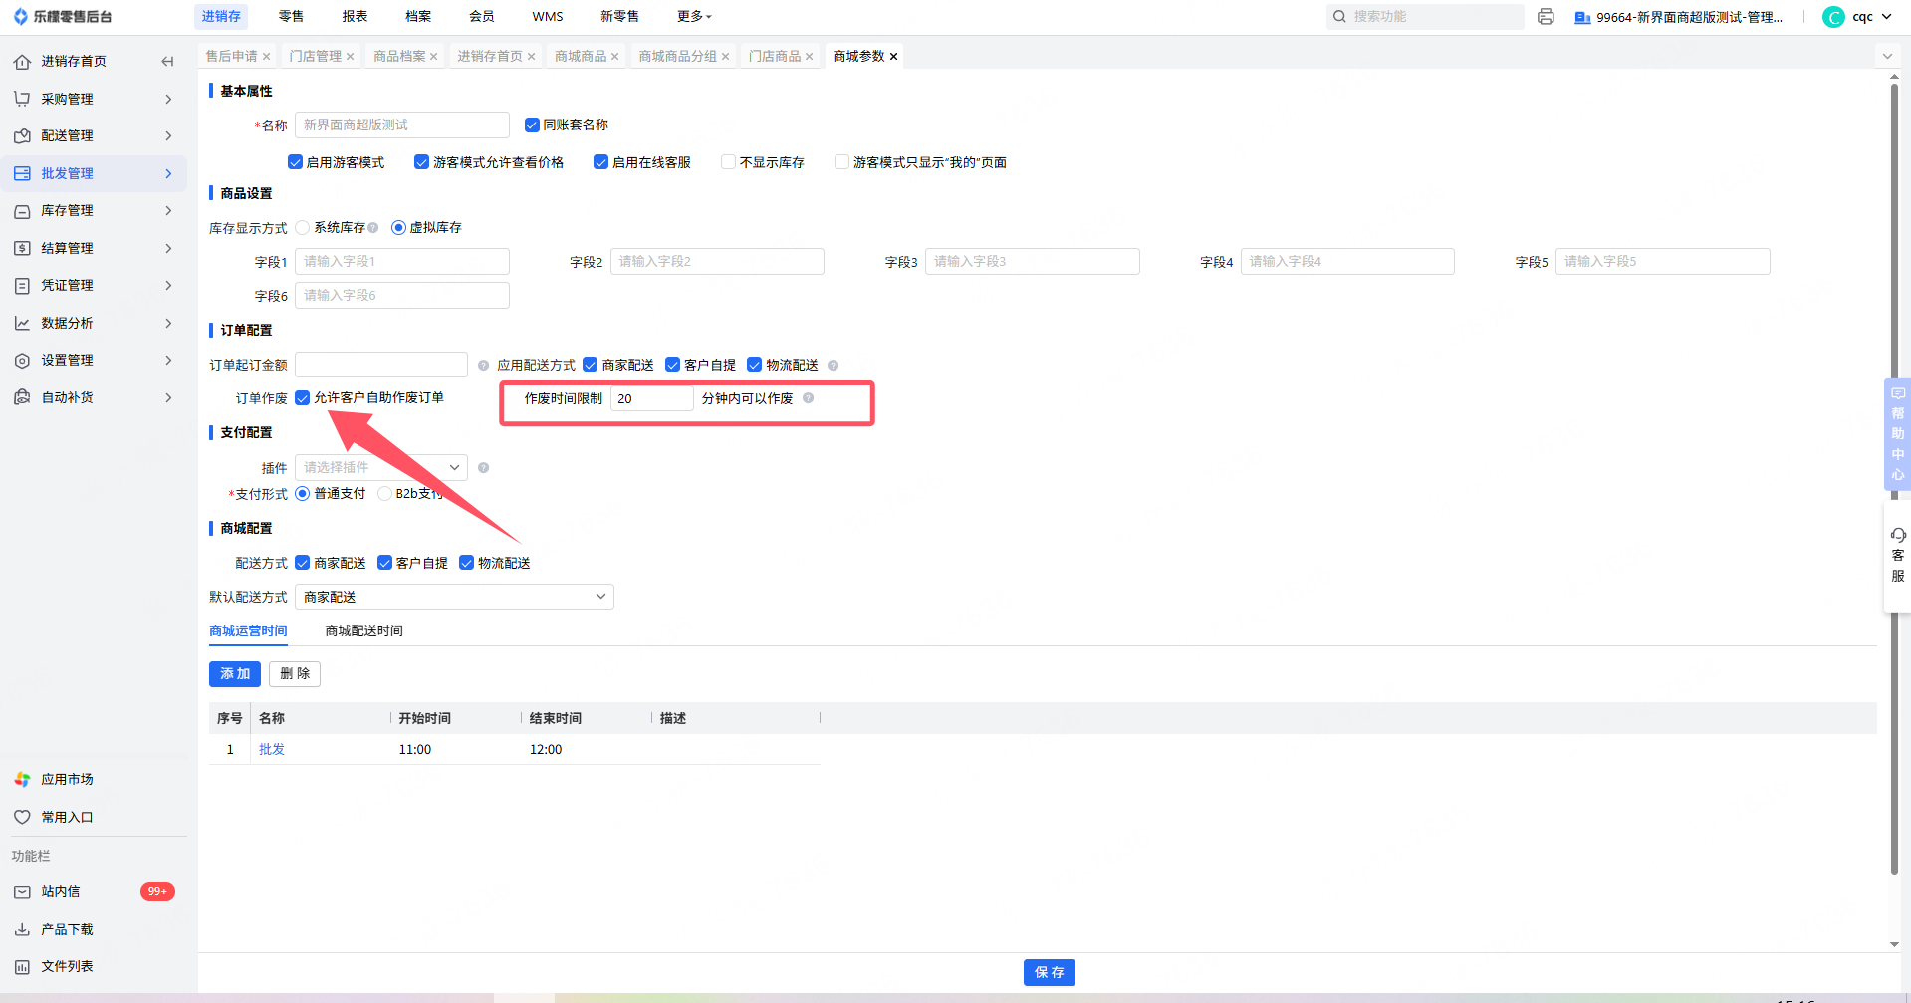This screenshot has width=1911, height=1003.
Task: Click the 设置管理 gear icon
Action: point(22,360)
